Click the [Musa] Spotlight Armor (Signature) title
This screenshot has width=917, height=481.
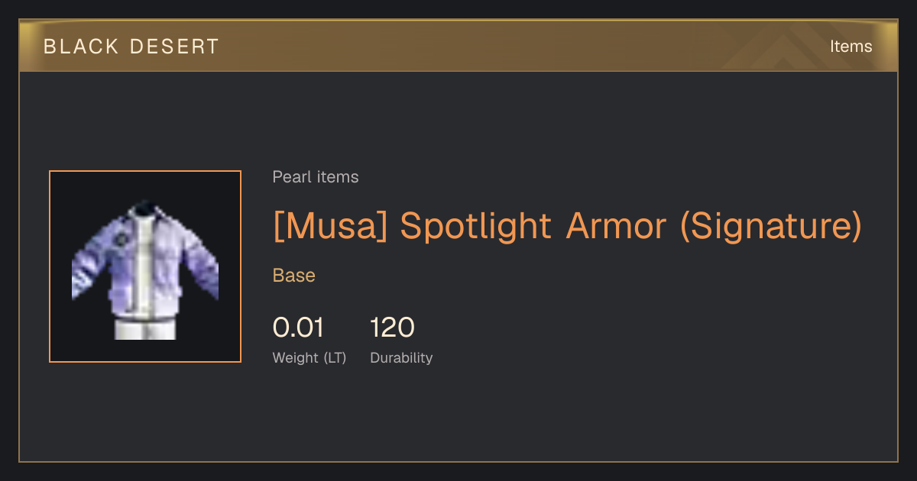click(567, 226)
